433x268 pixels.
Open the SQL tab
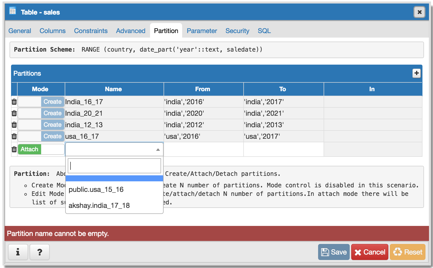click(264, 31)
